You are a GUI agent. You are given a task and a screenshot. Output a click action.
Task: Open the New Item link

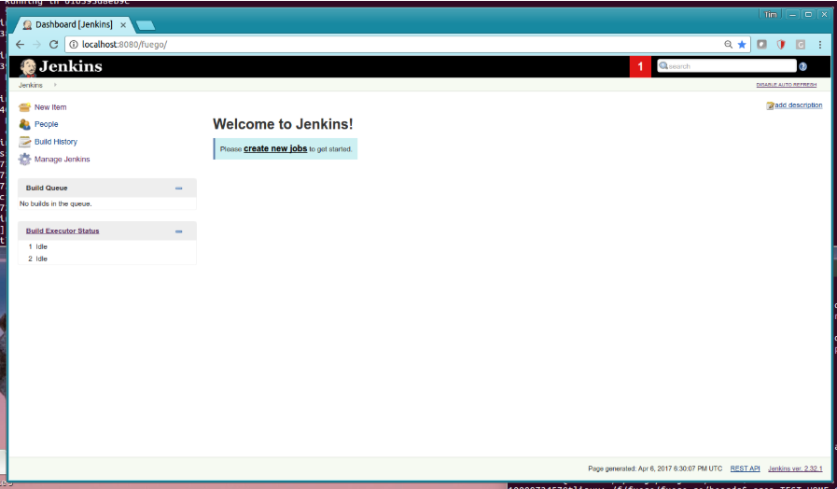click(x=50, y=107)
